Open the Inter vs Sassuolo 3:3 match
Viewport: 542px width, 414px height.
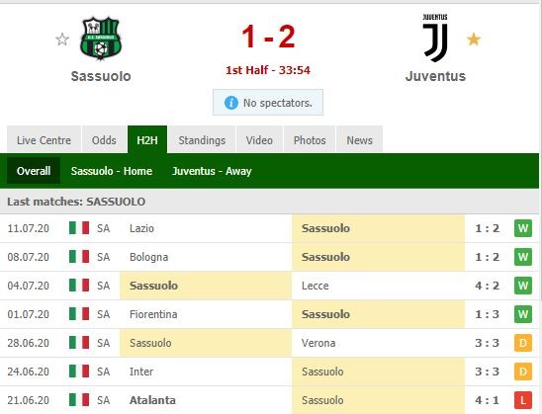click(x=270, y=372)
